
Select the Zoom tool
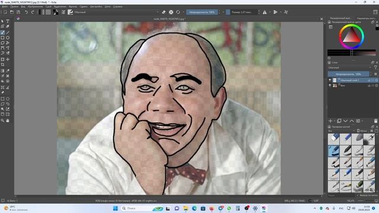[x=2, y=120]
